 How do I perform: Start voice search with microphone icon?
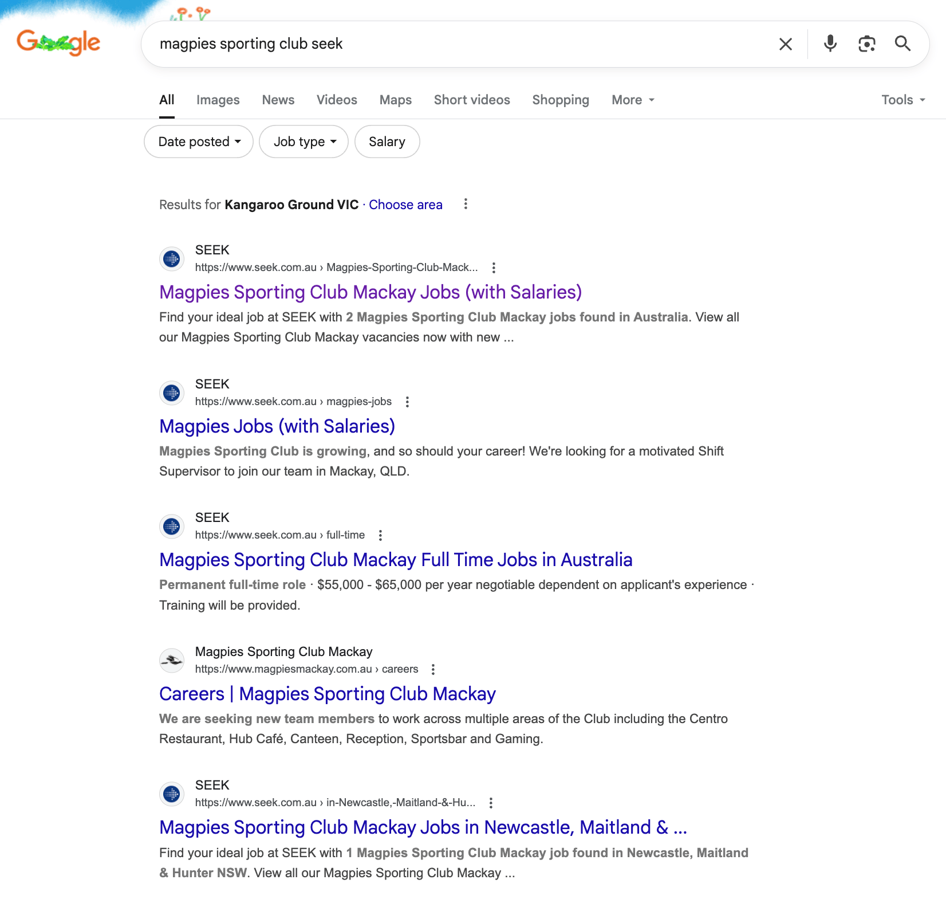coord(830,44)
